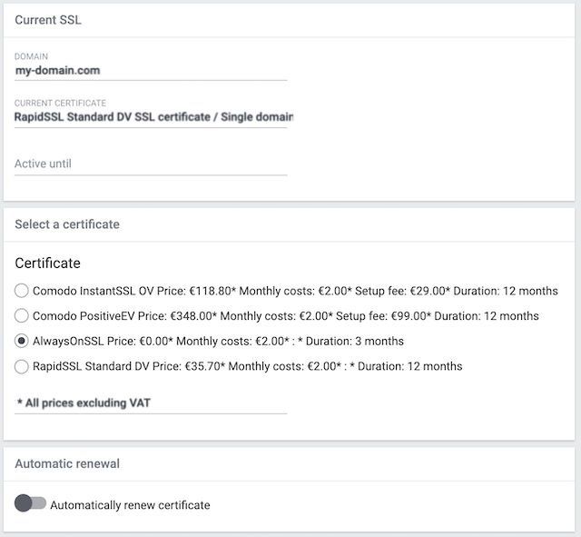This screenshot has height=537, width=581.
Task: Click the Current SSL section header
Action: tap(48, 20)
